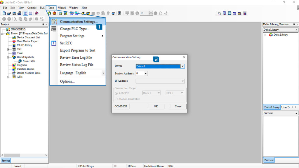Click OK in Communication Setting dialog
This screenshot has height=168, width=299.
(156, 106)
